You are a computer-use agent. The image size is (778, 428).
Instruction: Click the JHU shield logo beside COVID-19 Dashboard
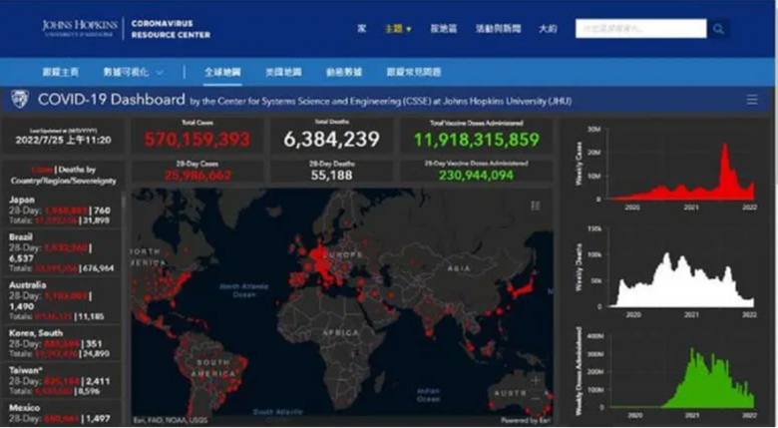(20, 100)
